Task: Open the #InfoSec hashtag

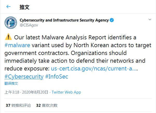Action: click(56, 77)
